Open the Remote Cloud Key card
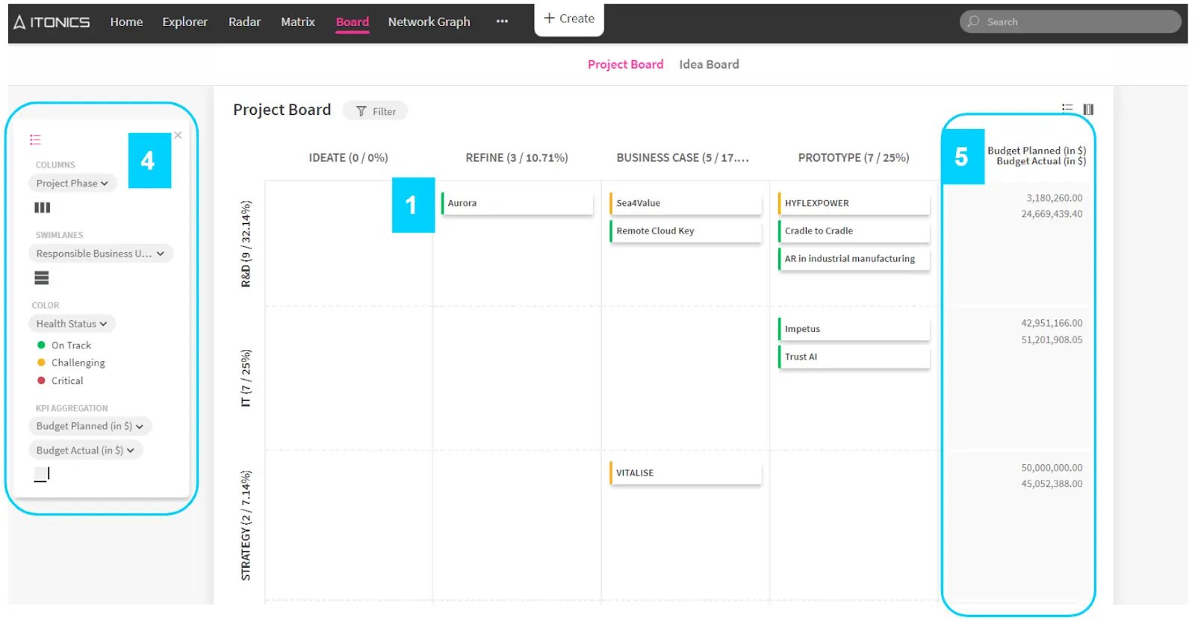Image resolution: width=1195 pixels, height=623 pixels. coord(685,231)
